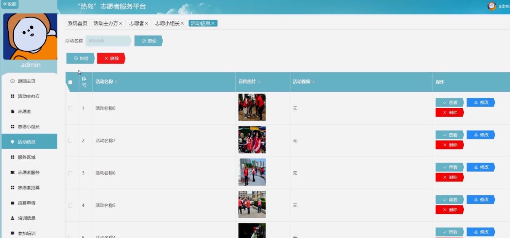Open 志愿者招募 in the sidebar menu
The width and height of the screenshot is (510, 238).
pos(29,188)
